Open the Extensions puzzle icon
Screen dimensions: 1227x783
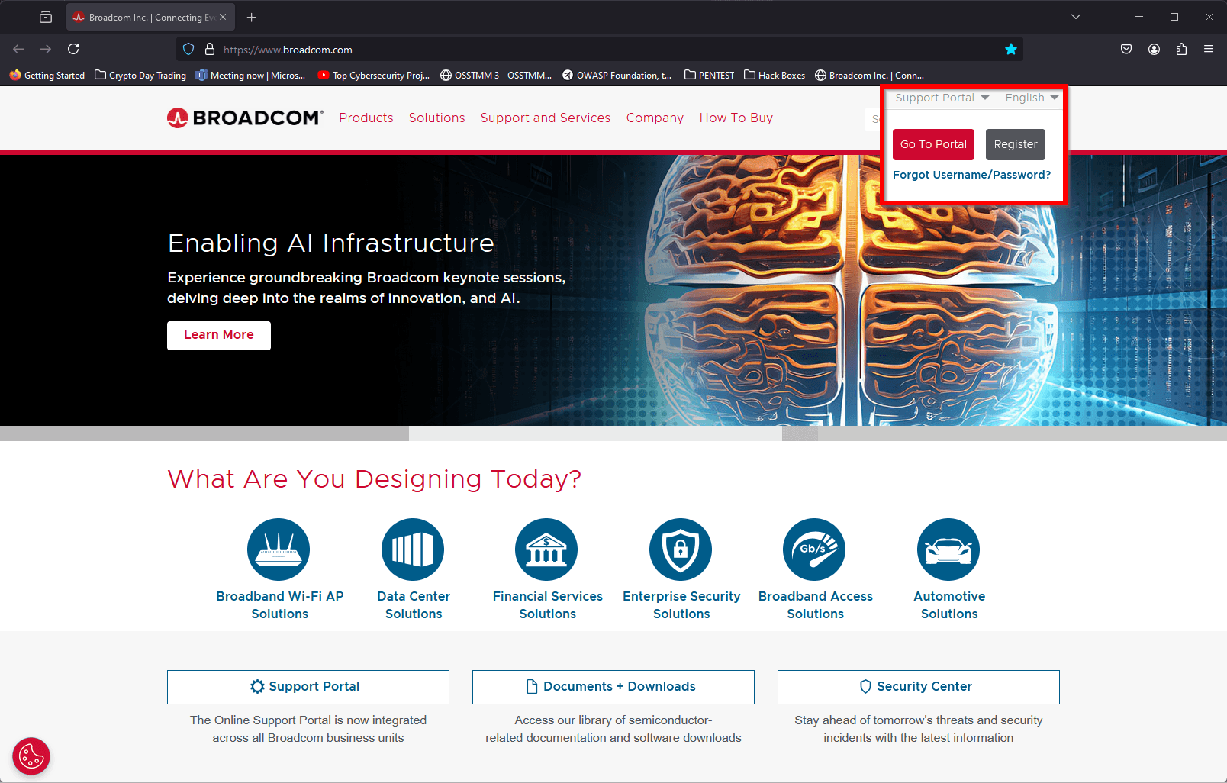pos(1181,49)
